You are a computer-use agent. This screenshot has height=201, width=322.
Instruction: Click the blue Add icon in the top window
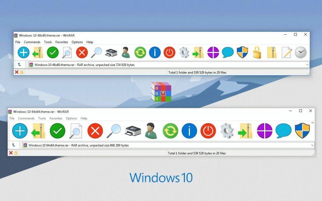pyautogui.click(x=24, y=53)
